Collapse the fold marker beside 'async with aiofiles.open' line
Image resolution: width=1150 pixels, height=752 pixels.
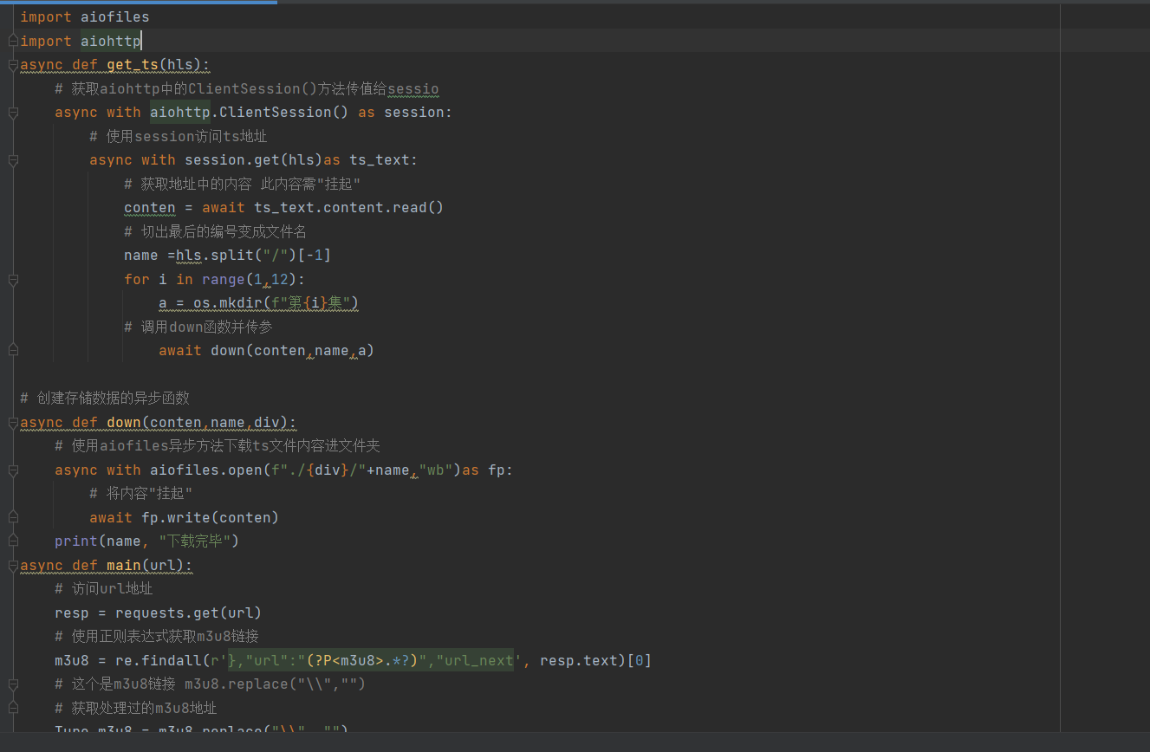click(12, 470)
